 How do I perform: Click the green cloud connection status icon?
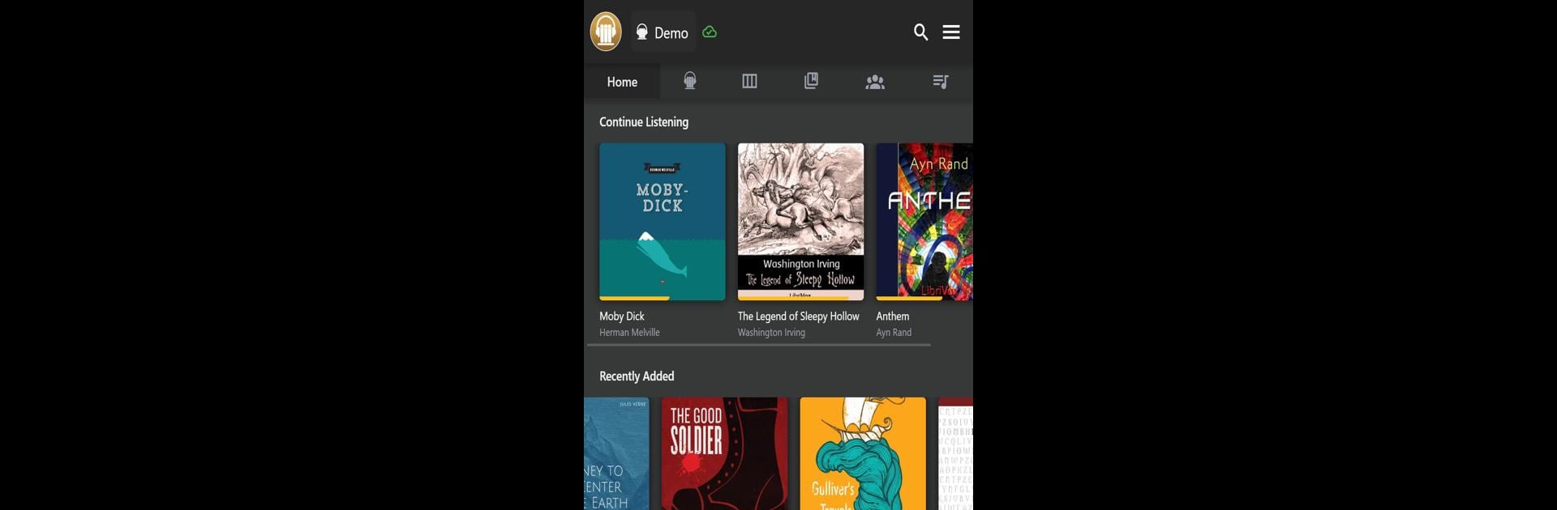710,32
